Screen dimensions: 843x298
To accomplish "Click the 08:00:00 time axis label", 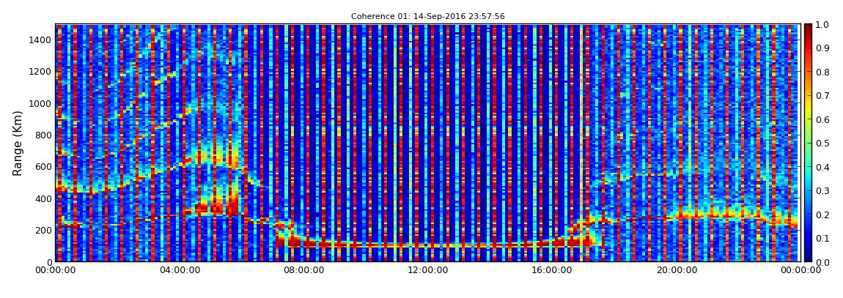I will 303,270.
